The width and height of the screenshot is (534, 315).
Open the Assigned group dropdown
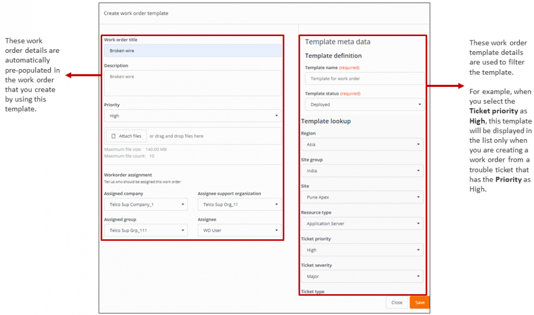point(146,230)
